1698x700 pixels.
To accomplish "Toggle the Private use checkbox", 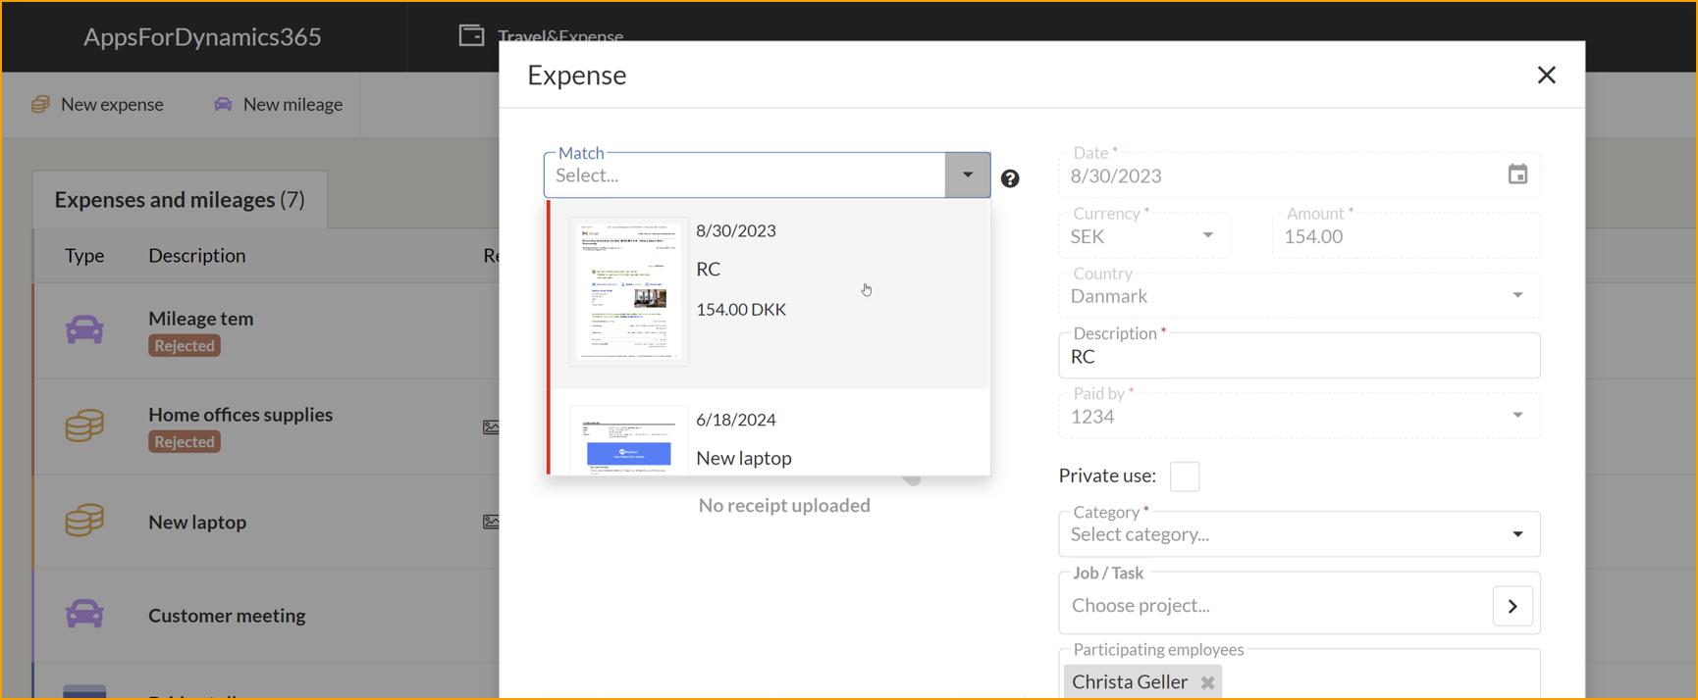I will point(1185,476).
